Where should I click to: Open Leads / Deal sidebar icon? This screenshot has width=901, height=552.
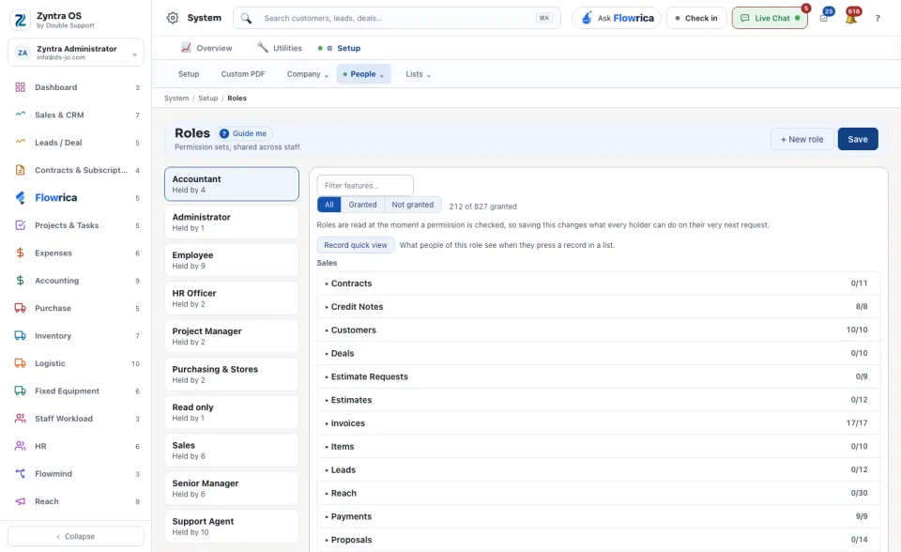pos(20,143)
